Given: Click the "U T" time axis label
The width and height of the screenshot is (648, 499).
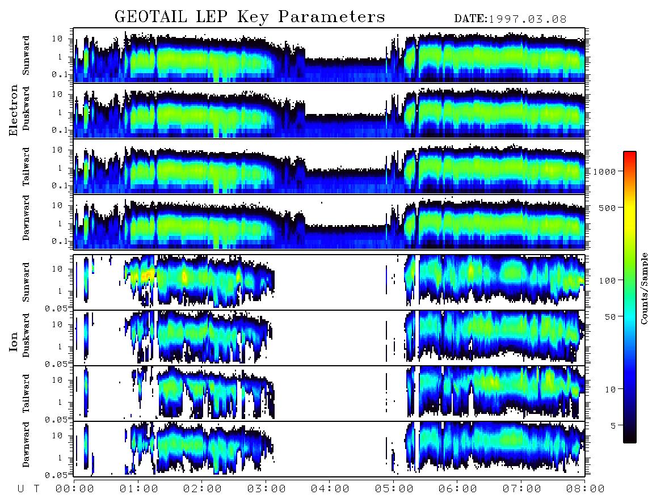Looking at the screenshot, I should point(28,489).
